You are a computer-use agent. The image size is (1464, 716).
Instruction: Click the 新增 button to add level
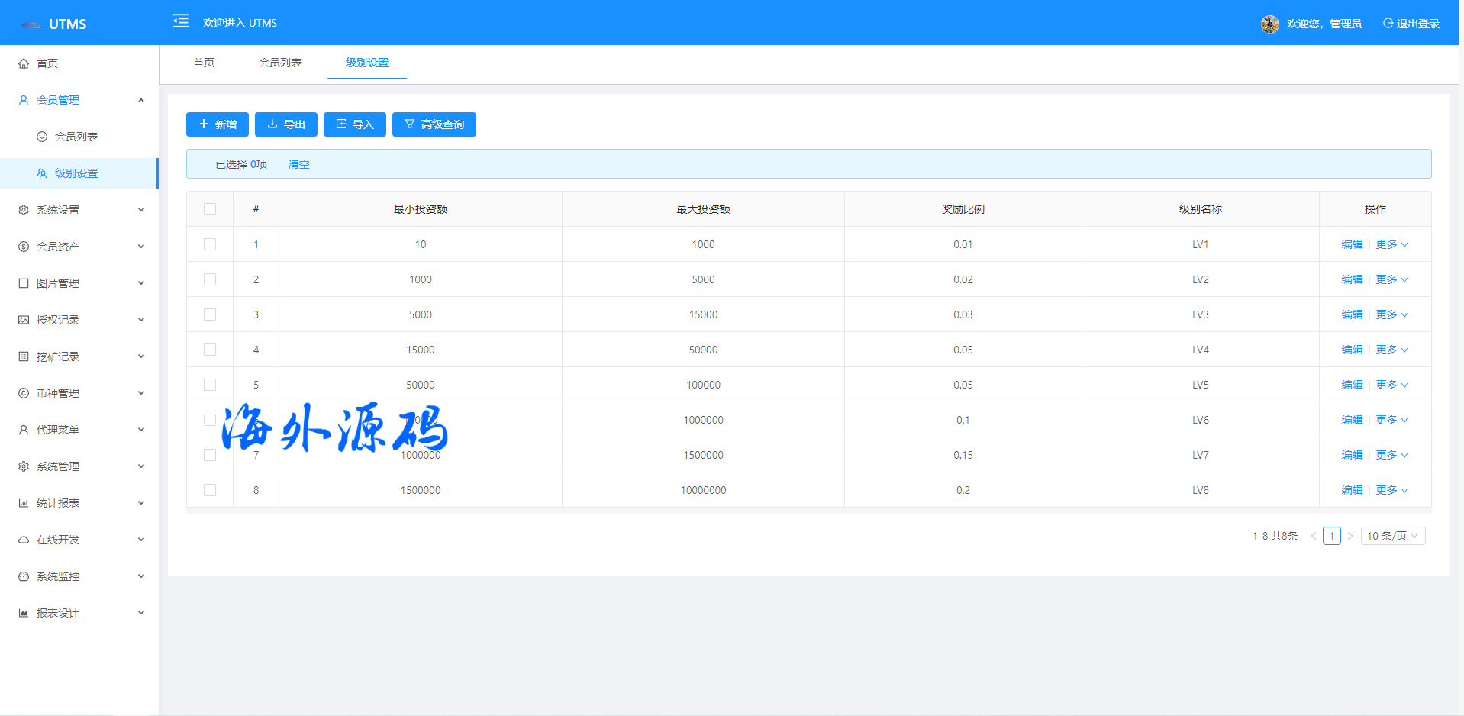(218, 124)
